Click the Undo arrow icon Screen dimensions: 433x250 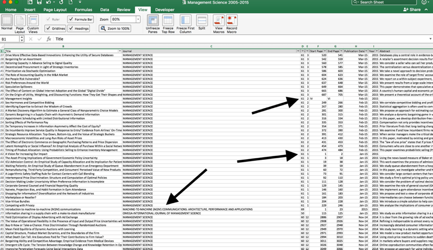pos(48,2)
